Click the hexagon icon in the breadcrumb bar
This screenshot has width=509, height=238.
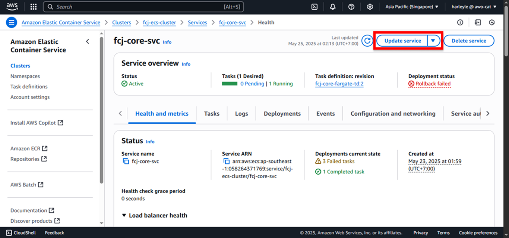[x=492, y=22]
